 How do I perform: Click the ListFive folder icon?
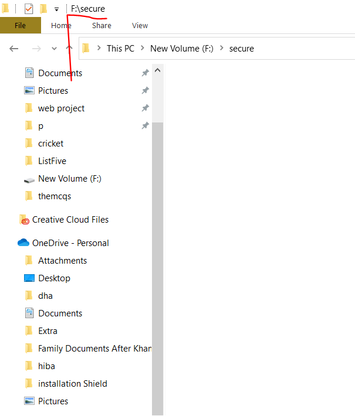[x=29, y=161]
